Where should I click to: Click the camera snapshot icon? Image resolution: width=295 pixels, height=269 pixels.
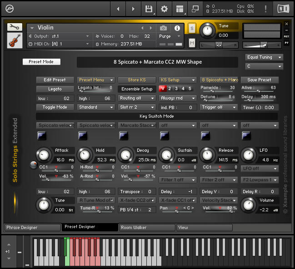point(163,28)
